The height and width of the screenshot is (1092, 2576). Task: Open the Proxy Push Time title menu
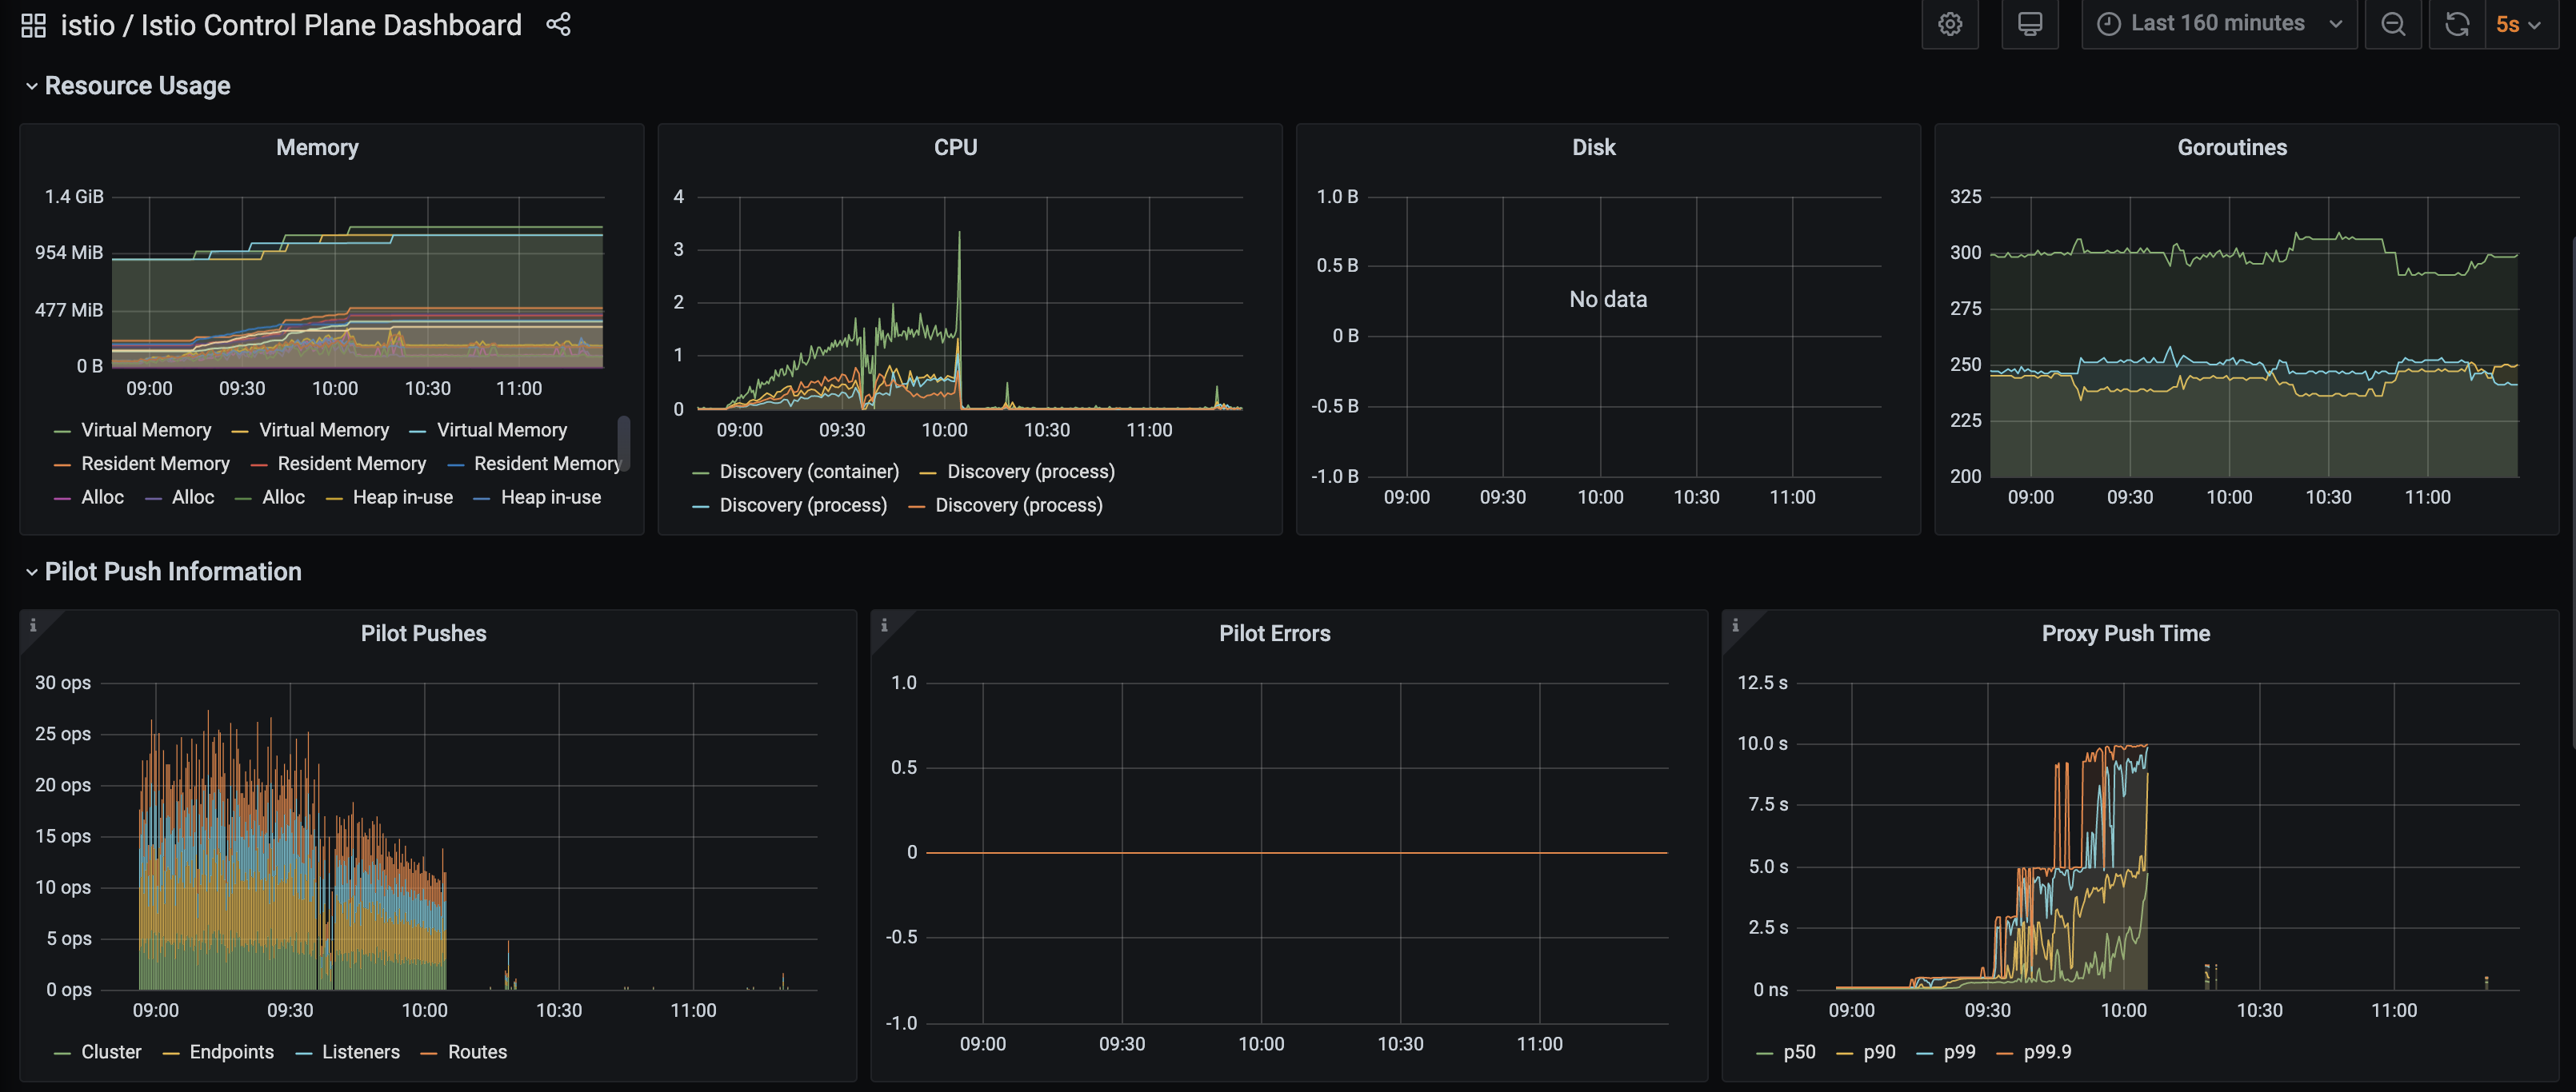click(x=2125, y=633)
